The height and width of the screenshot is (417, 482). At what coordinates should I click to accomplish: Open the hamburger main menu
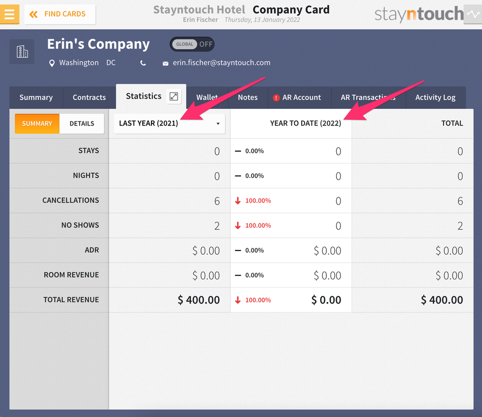pyautogui.click(x=9, y=14)
